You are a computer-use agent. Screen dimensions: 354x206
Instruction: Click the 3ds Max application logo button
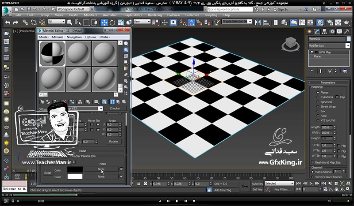point(7,11)
